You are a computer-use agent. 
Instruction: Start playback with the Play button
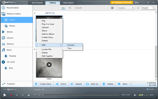pyautogui.click(x=5, y=95)
